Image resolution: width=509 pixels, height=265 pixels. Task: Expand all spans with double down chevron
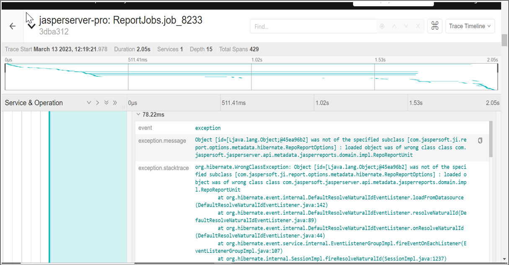pyautogui.click(x=106, y=103)
